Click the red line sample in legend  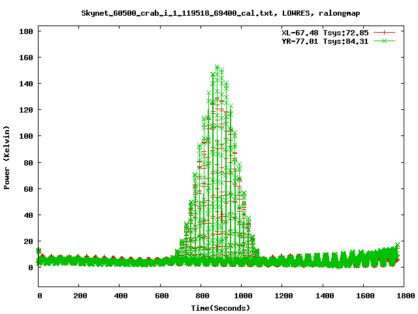pyautogui.click(x=384, y=33)
